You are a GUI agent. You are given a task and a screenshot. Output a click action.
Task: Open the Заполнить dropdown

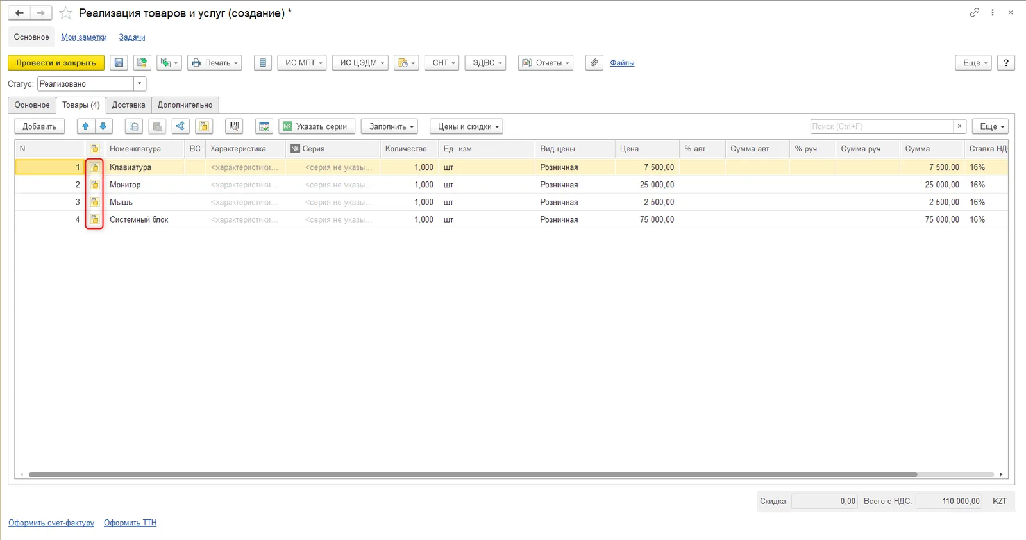(x=389, y=126)
